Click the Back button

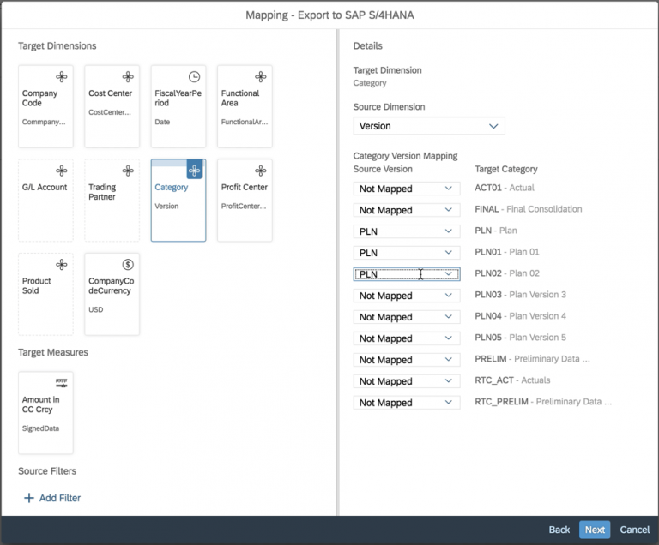click(x=559, y=530)
